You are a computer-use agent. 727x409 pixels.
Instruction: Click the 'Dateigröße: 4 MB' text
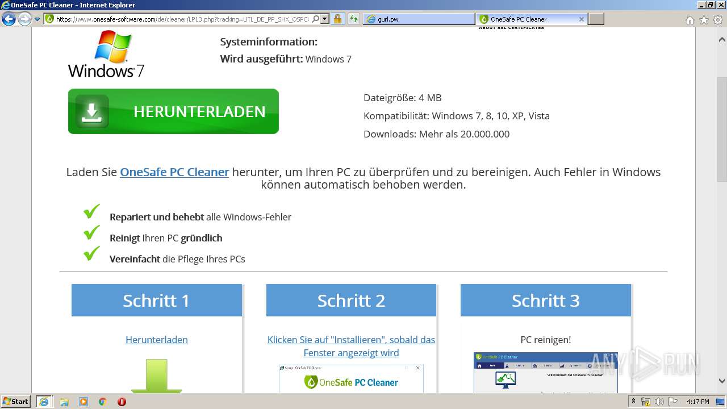[x=403, y=98]
